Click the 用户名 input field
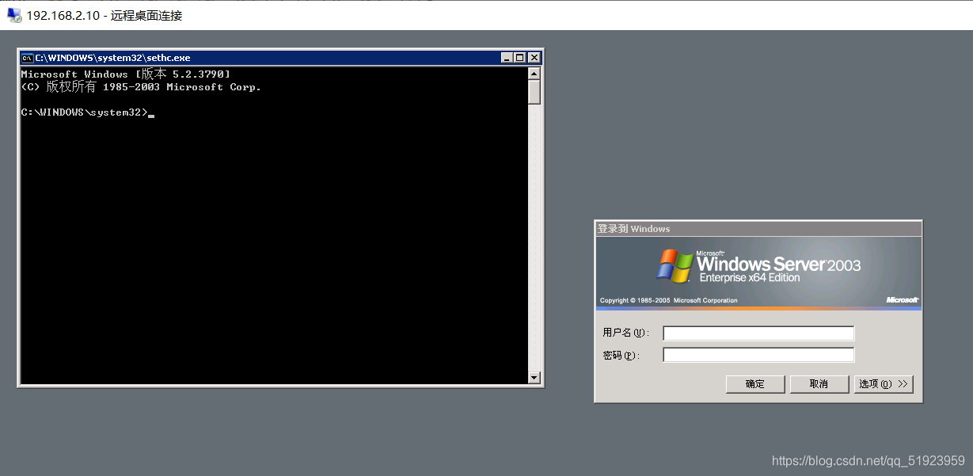 click(x=758, y=333)
